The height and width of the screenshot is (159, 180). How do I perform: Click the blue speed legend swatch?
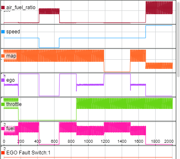coord(3,32)
